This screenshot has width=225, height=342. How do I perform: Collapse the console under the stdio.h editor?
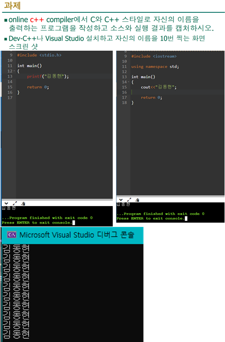pyautogui.click(x=6, y=204)
